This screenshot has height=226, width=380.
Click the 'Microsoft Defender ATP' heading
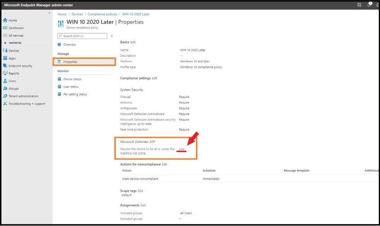[x=137, y=142]
